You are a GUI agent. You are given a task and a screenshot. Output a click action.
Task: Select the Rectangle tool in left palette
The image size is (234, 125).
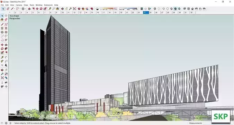point(2,28)
